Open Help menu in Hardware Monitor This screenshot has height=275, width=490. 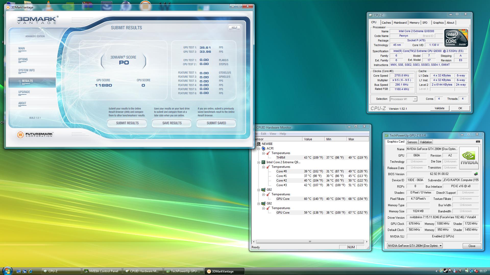pos(283,134)
